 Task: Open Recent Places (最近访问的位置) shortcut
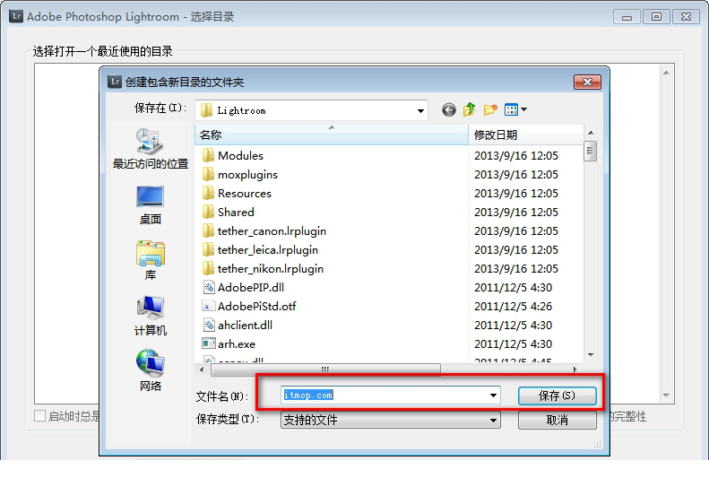tap(150, 150)
